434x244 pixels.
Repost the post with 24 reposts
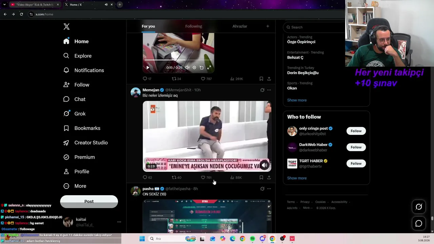pos(176,79)
